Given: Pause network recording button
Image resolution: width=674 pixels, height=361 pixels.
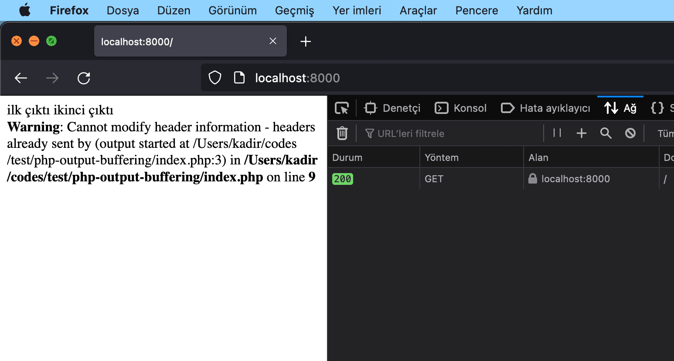Looking at the screenshot, I should point(557,133).
